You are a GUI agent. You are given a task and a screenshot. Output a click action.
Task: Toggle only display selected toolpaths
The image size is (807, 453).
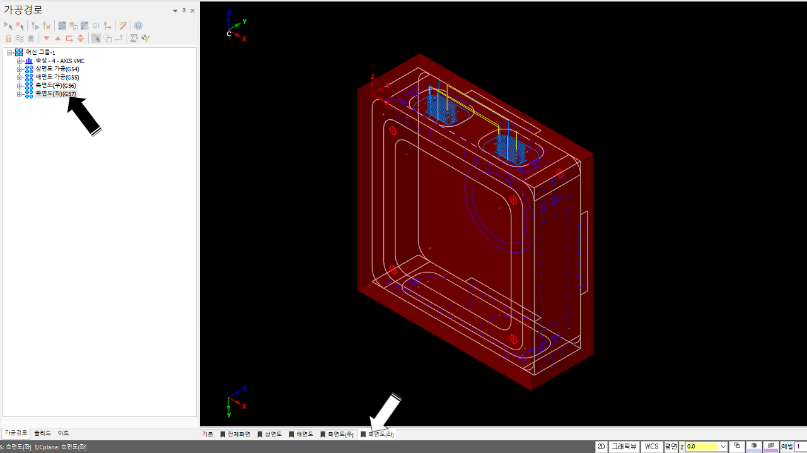click(x=96, y=38)
